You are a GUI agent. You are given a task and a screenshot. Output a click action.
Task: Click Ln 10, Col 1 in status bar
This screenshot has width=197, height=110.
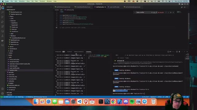pyautogui.click(x=146, y=97)
